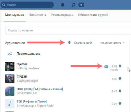Click the 320 bitrate badge on rejecter
The width and height of the screenshot is (131, 112).
pos(106,67)
